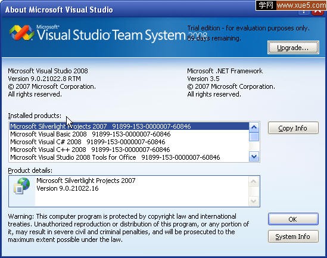Confirm the dialog with OK

(293, 219)
